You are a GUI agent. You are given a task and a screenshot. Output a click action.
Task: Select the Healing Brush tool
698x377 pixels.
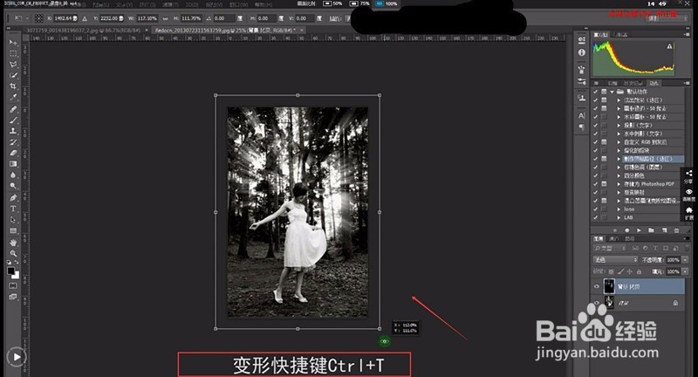13,109
